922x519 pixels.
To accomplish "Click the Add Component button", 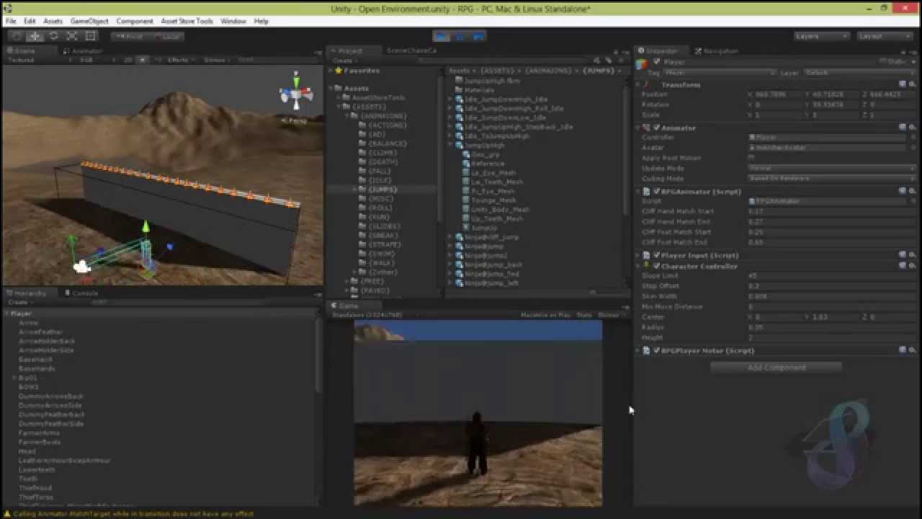I will tap(776, 368).
